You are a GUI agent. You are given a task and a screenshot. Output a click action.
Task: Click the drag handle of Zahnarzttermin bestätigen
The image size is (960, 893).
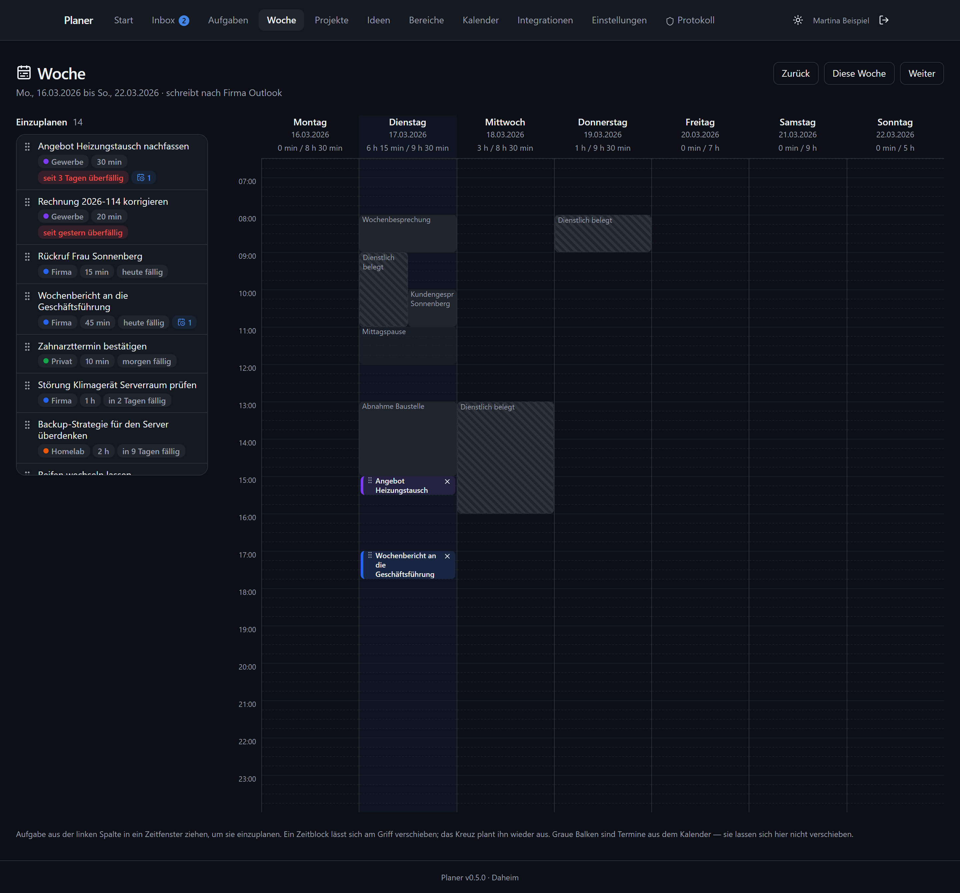pos(28,346)
